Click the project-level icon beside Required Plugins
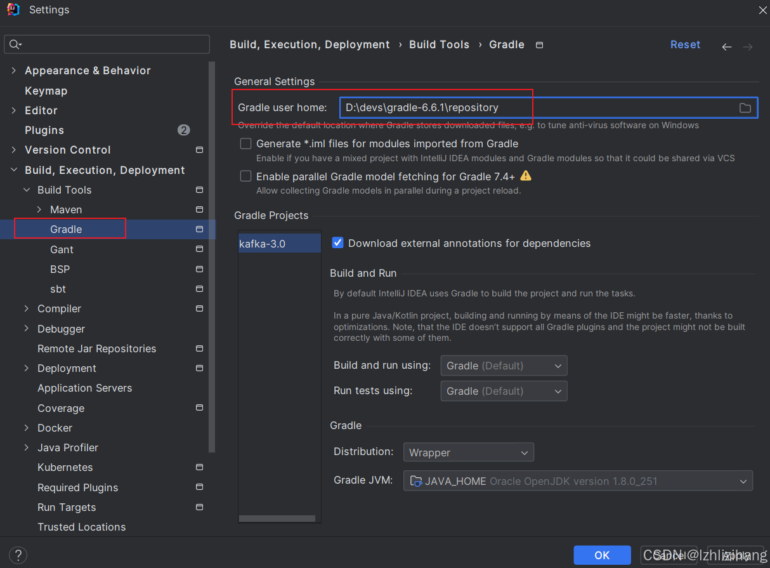 (x=199, y=487)
